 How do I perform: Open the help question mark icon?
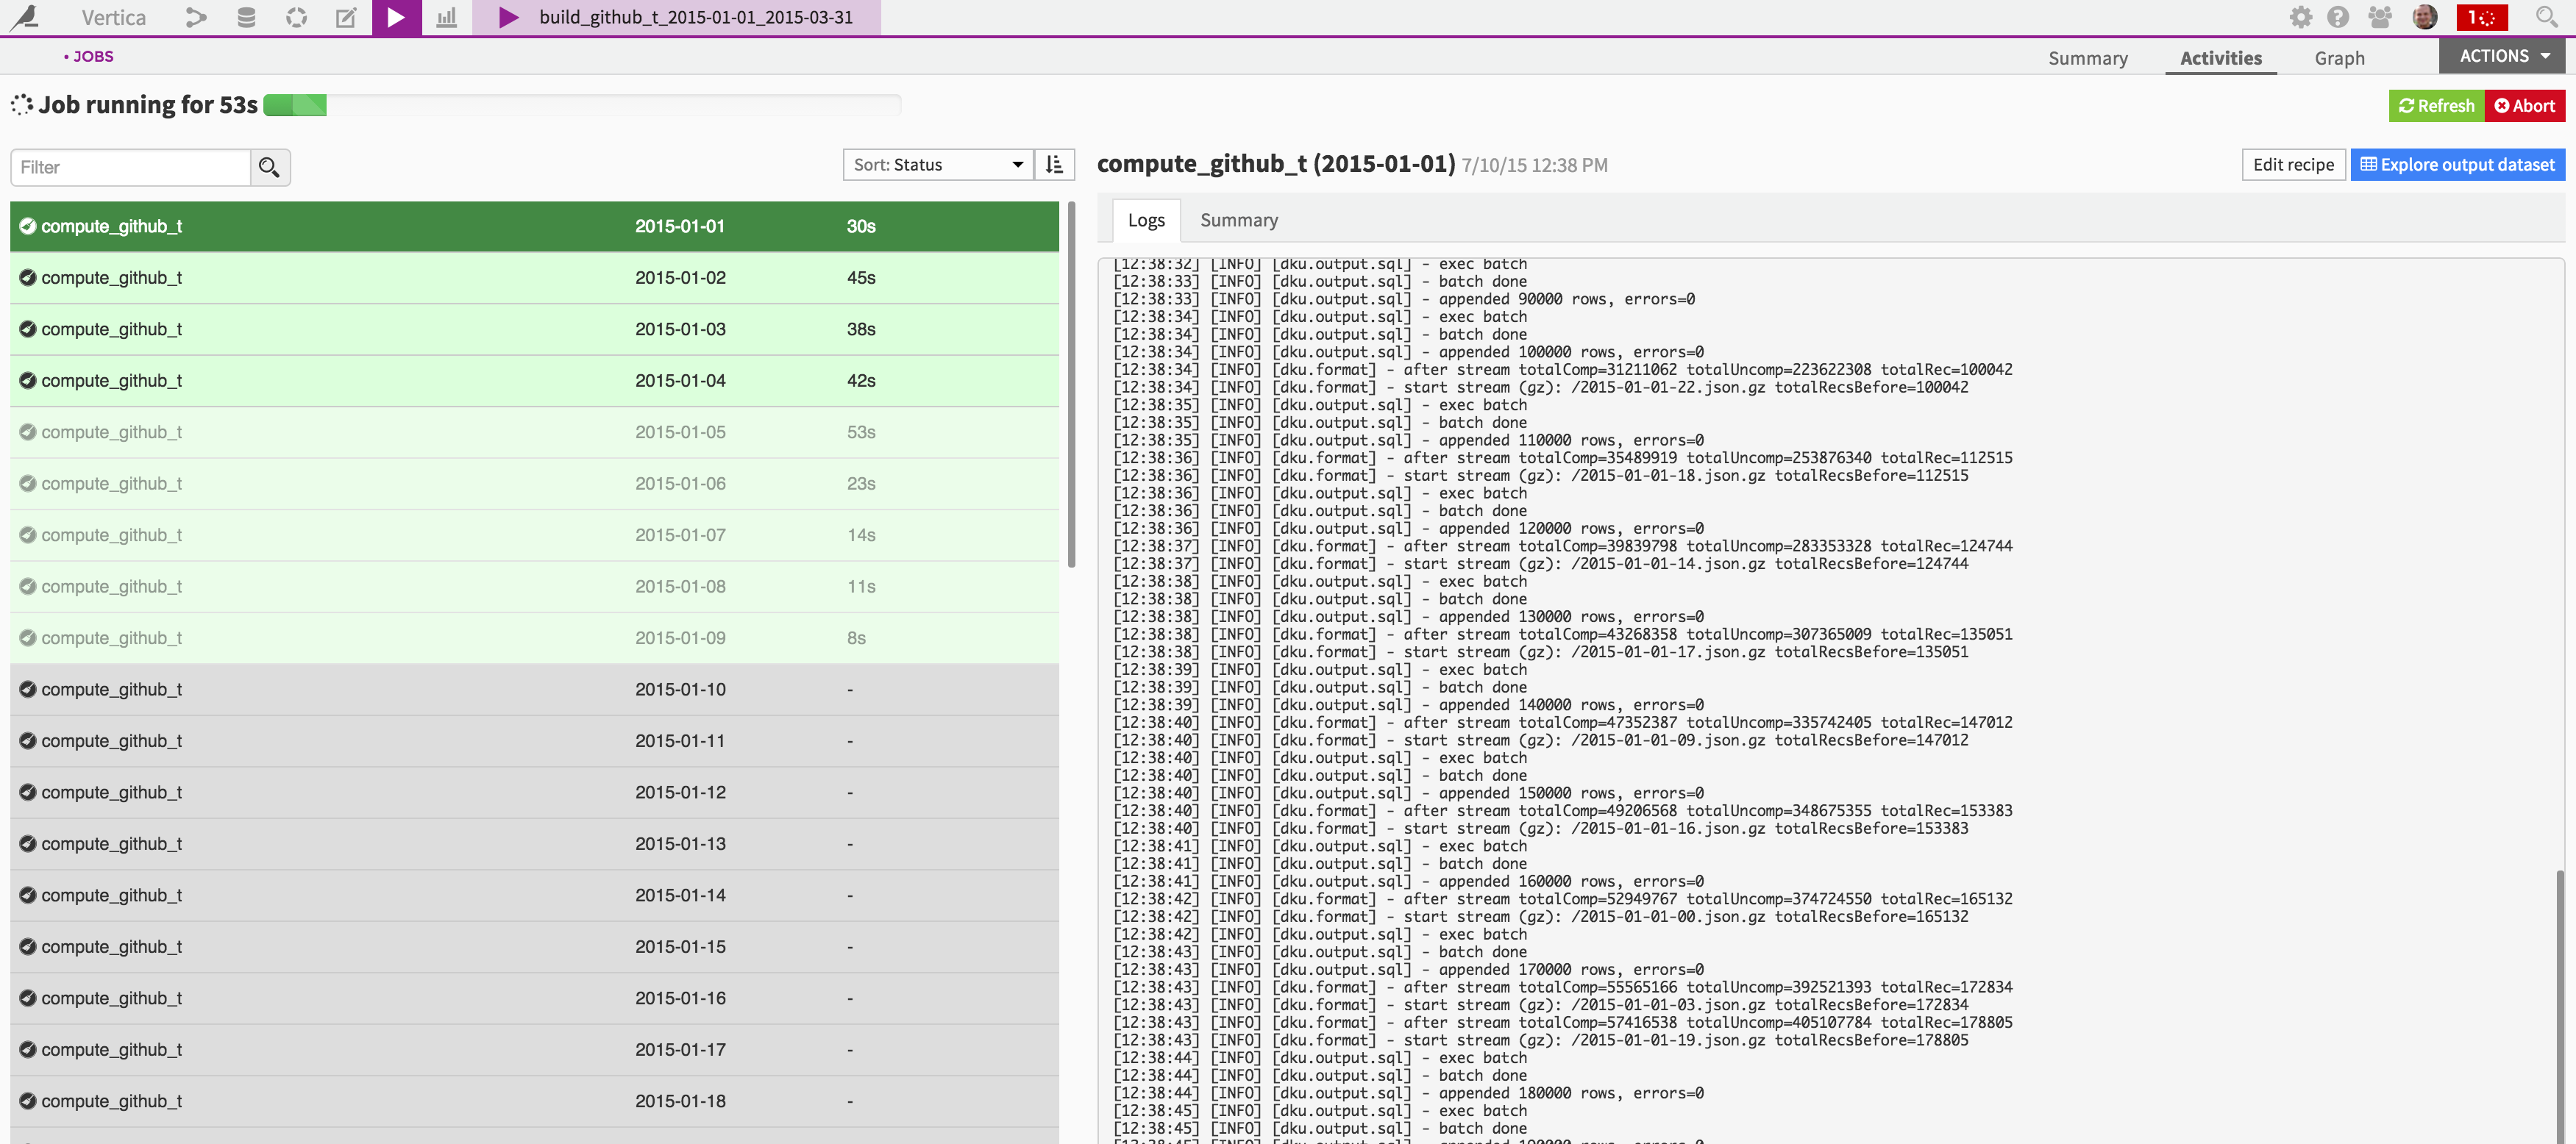tap(2338, 17)
